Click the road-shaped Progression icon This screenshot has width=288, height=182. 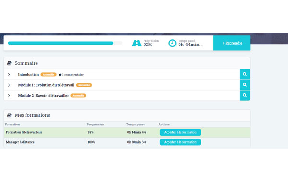coord(137,43)
